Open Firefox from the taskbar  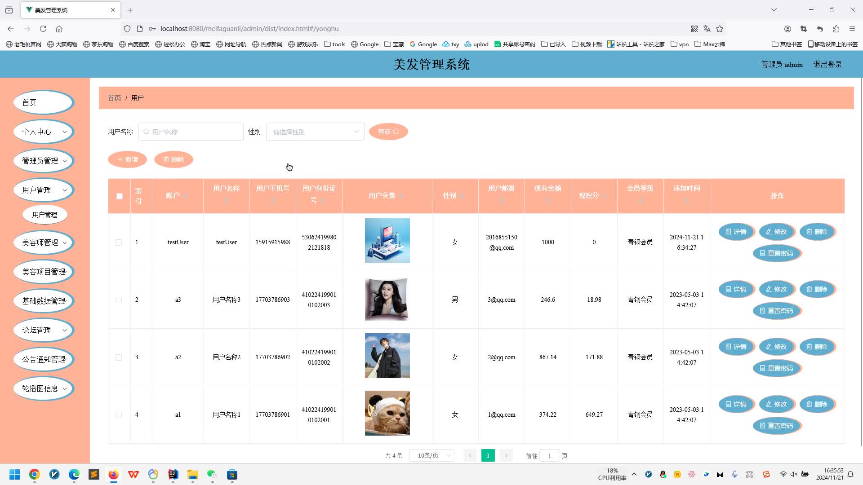pos(114,475)
